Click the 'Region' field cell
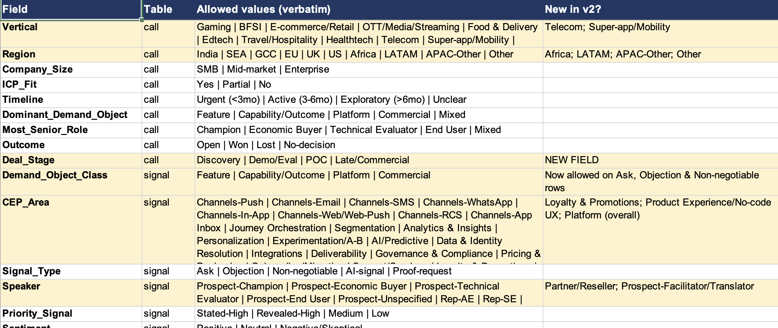This screenshot has height=328, width=778. [x=71, y=55]
